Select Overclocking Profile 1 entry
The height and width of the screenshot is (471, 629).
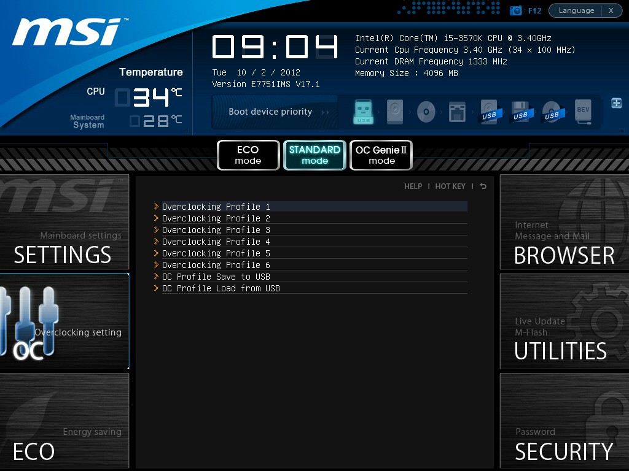click(x=314, y=206)
